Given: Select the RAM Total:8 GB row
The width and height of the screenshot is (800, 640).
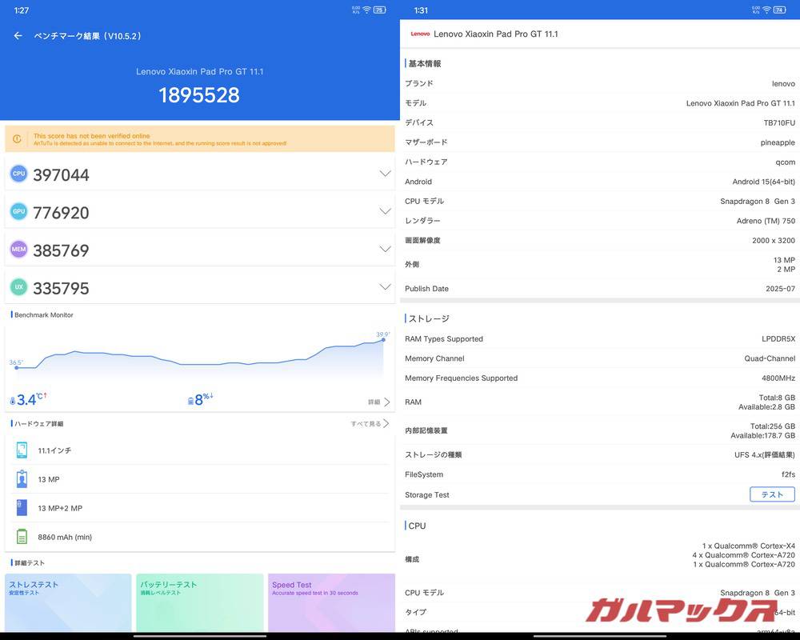Looking at the screenshot, I should pos(599,402).
